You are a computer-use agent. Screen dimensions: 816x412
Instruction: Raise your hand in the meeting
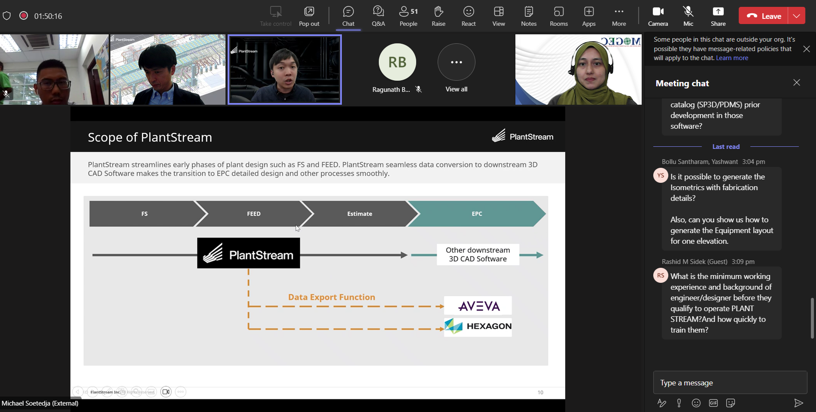tap(438, 16)
